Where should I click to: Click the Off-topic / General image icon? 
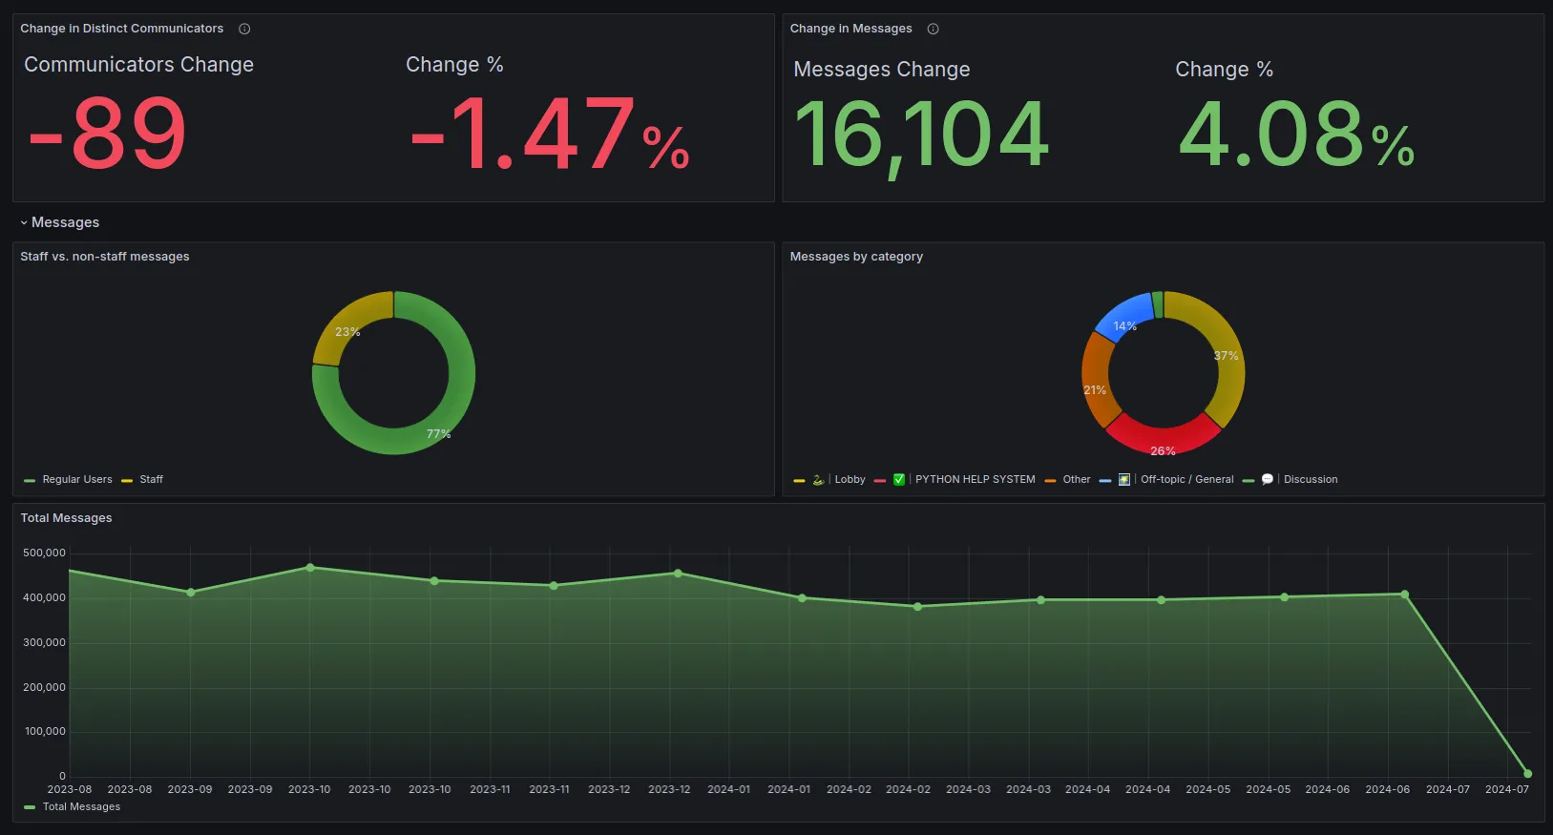click(1123, 480)
